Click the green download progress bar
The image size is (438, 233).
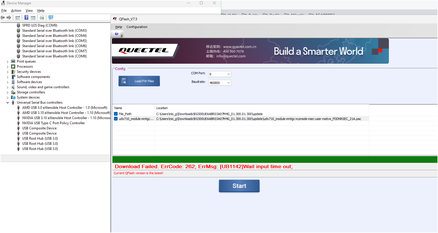(275, 159)
